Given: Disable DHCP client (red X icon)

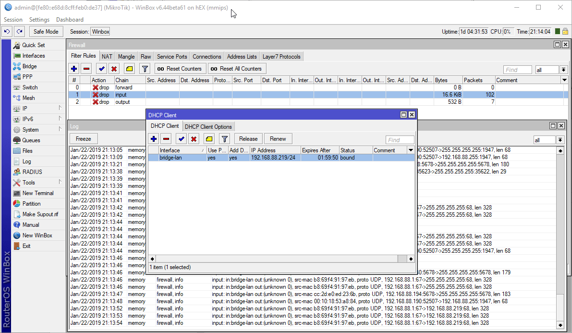Looking at the screenshot, I should coord(194,139).
